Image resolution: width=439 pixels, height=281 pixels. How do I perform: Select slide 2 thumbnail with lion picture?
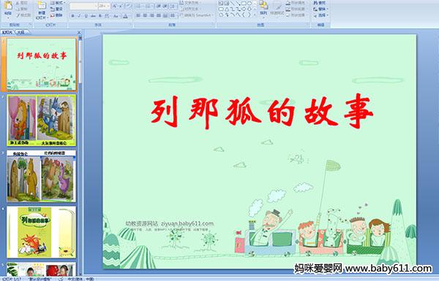click(42, 120)
